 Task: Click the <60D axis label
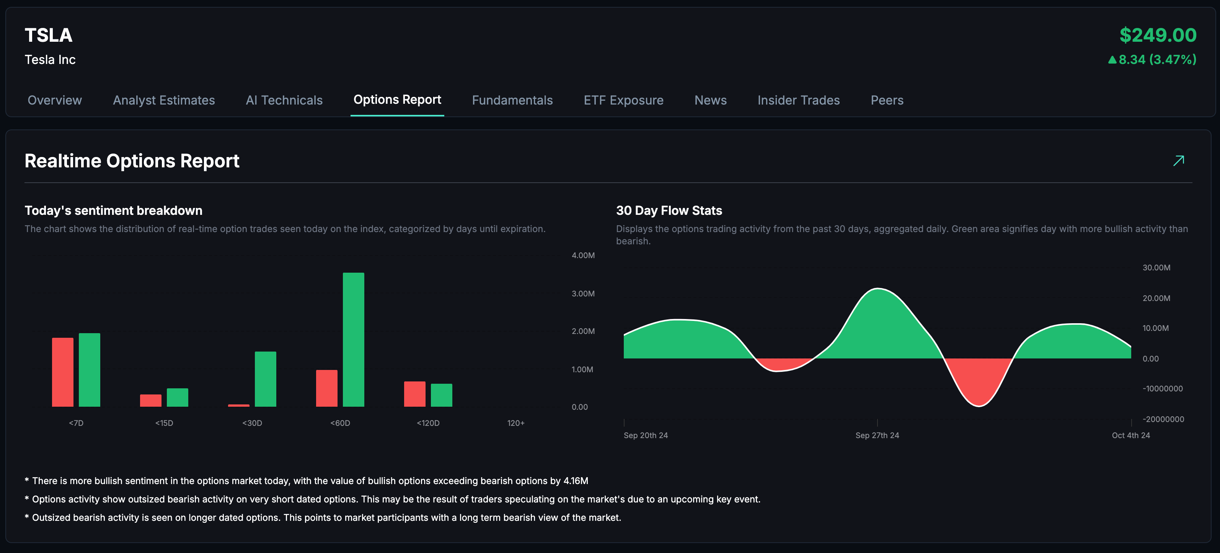(340, 423)
